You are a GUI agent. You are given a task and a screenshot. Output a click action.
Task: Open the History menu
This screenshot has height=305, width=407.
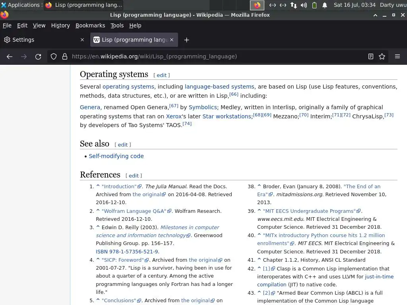[x=60, y=25]
